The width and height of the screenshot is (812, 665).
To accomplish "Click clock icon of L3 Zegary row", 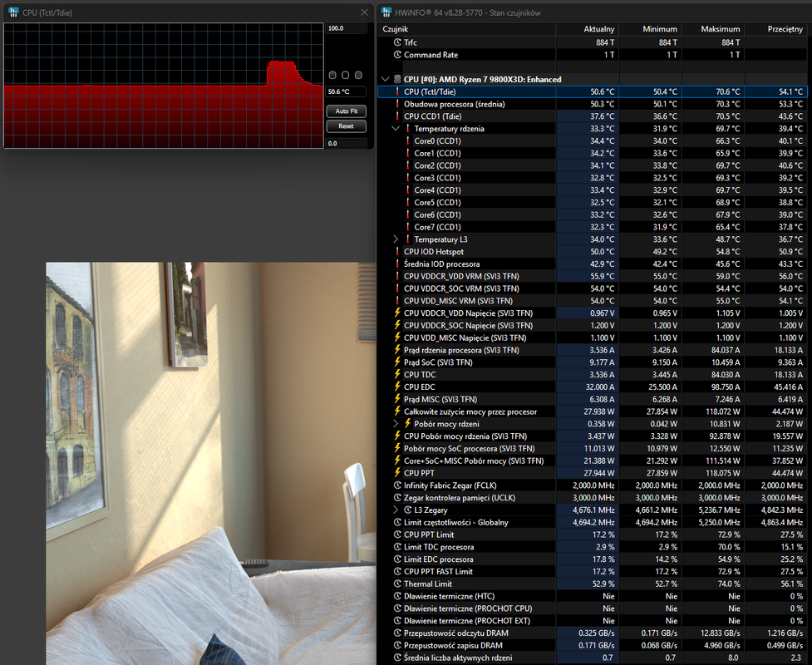I will coord(407,510).
